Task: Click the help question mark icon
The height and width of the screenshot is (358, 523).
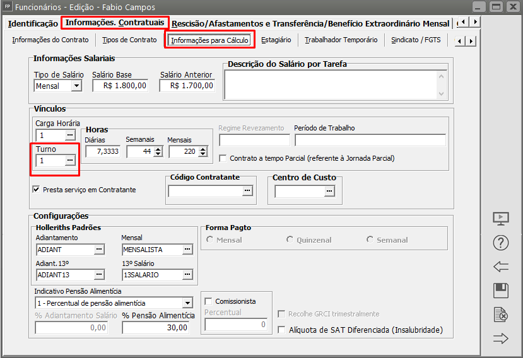Action: click(501, 243)
